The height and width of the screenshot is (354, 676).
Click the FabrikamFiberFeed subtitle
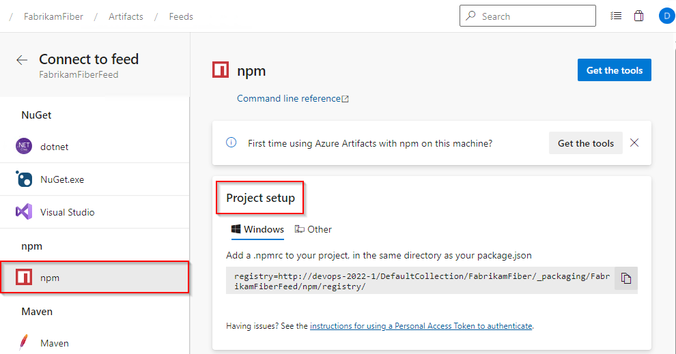coord(79,74)
